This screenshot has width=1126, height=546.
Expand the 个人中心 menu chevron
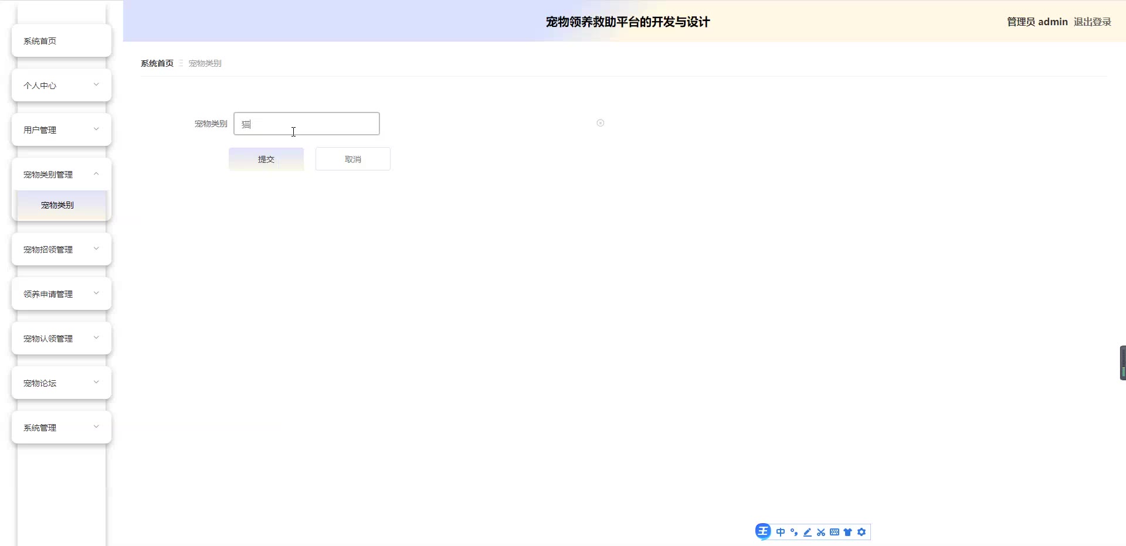[x=96, y=85]
